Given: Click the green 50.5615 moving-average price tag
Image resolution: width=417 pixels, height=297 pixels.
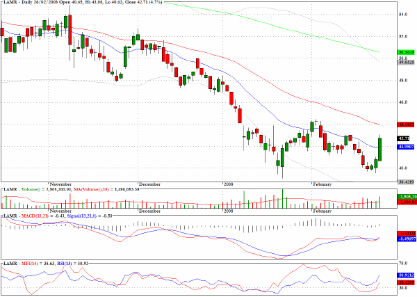Looking at the screenshot, I should click(407, 52).
